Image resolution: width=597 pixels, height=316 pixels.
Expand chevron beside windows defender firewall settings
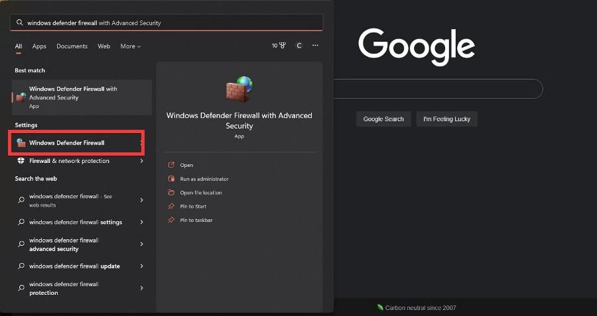[x=142, y=222]
